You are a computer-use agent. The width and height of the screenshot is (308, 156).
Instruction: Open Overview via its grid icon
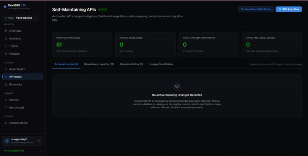point(6,31)
